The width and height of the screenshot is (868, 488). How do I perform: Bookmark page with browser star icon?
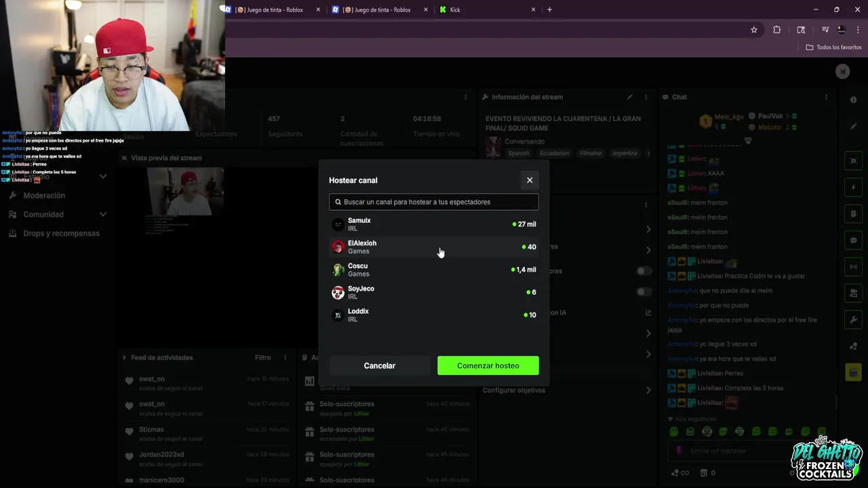tap(753, 30)
